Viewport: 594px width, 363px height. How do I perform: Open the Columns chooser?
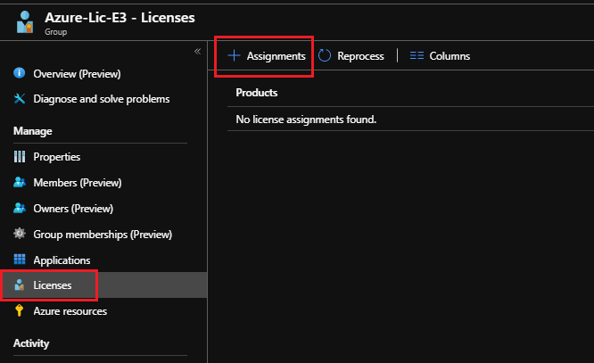(440, 56)
